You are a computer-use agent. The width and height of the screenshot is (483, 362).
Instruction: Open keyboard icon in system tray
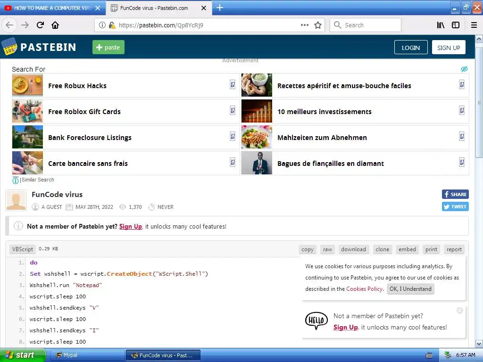(x=429, y=355)
